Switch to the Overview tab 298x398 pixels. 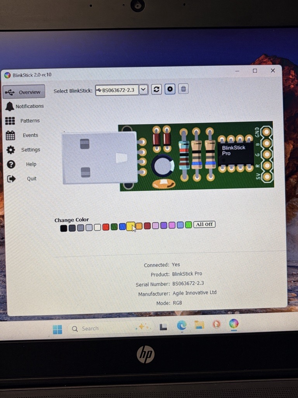[24, 92]
